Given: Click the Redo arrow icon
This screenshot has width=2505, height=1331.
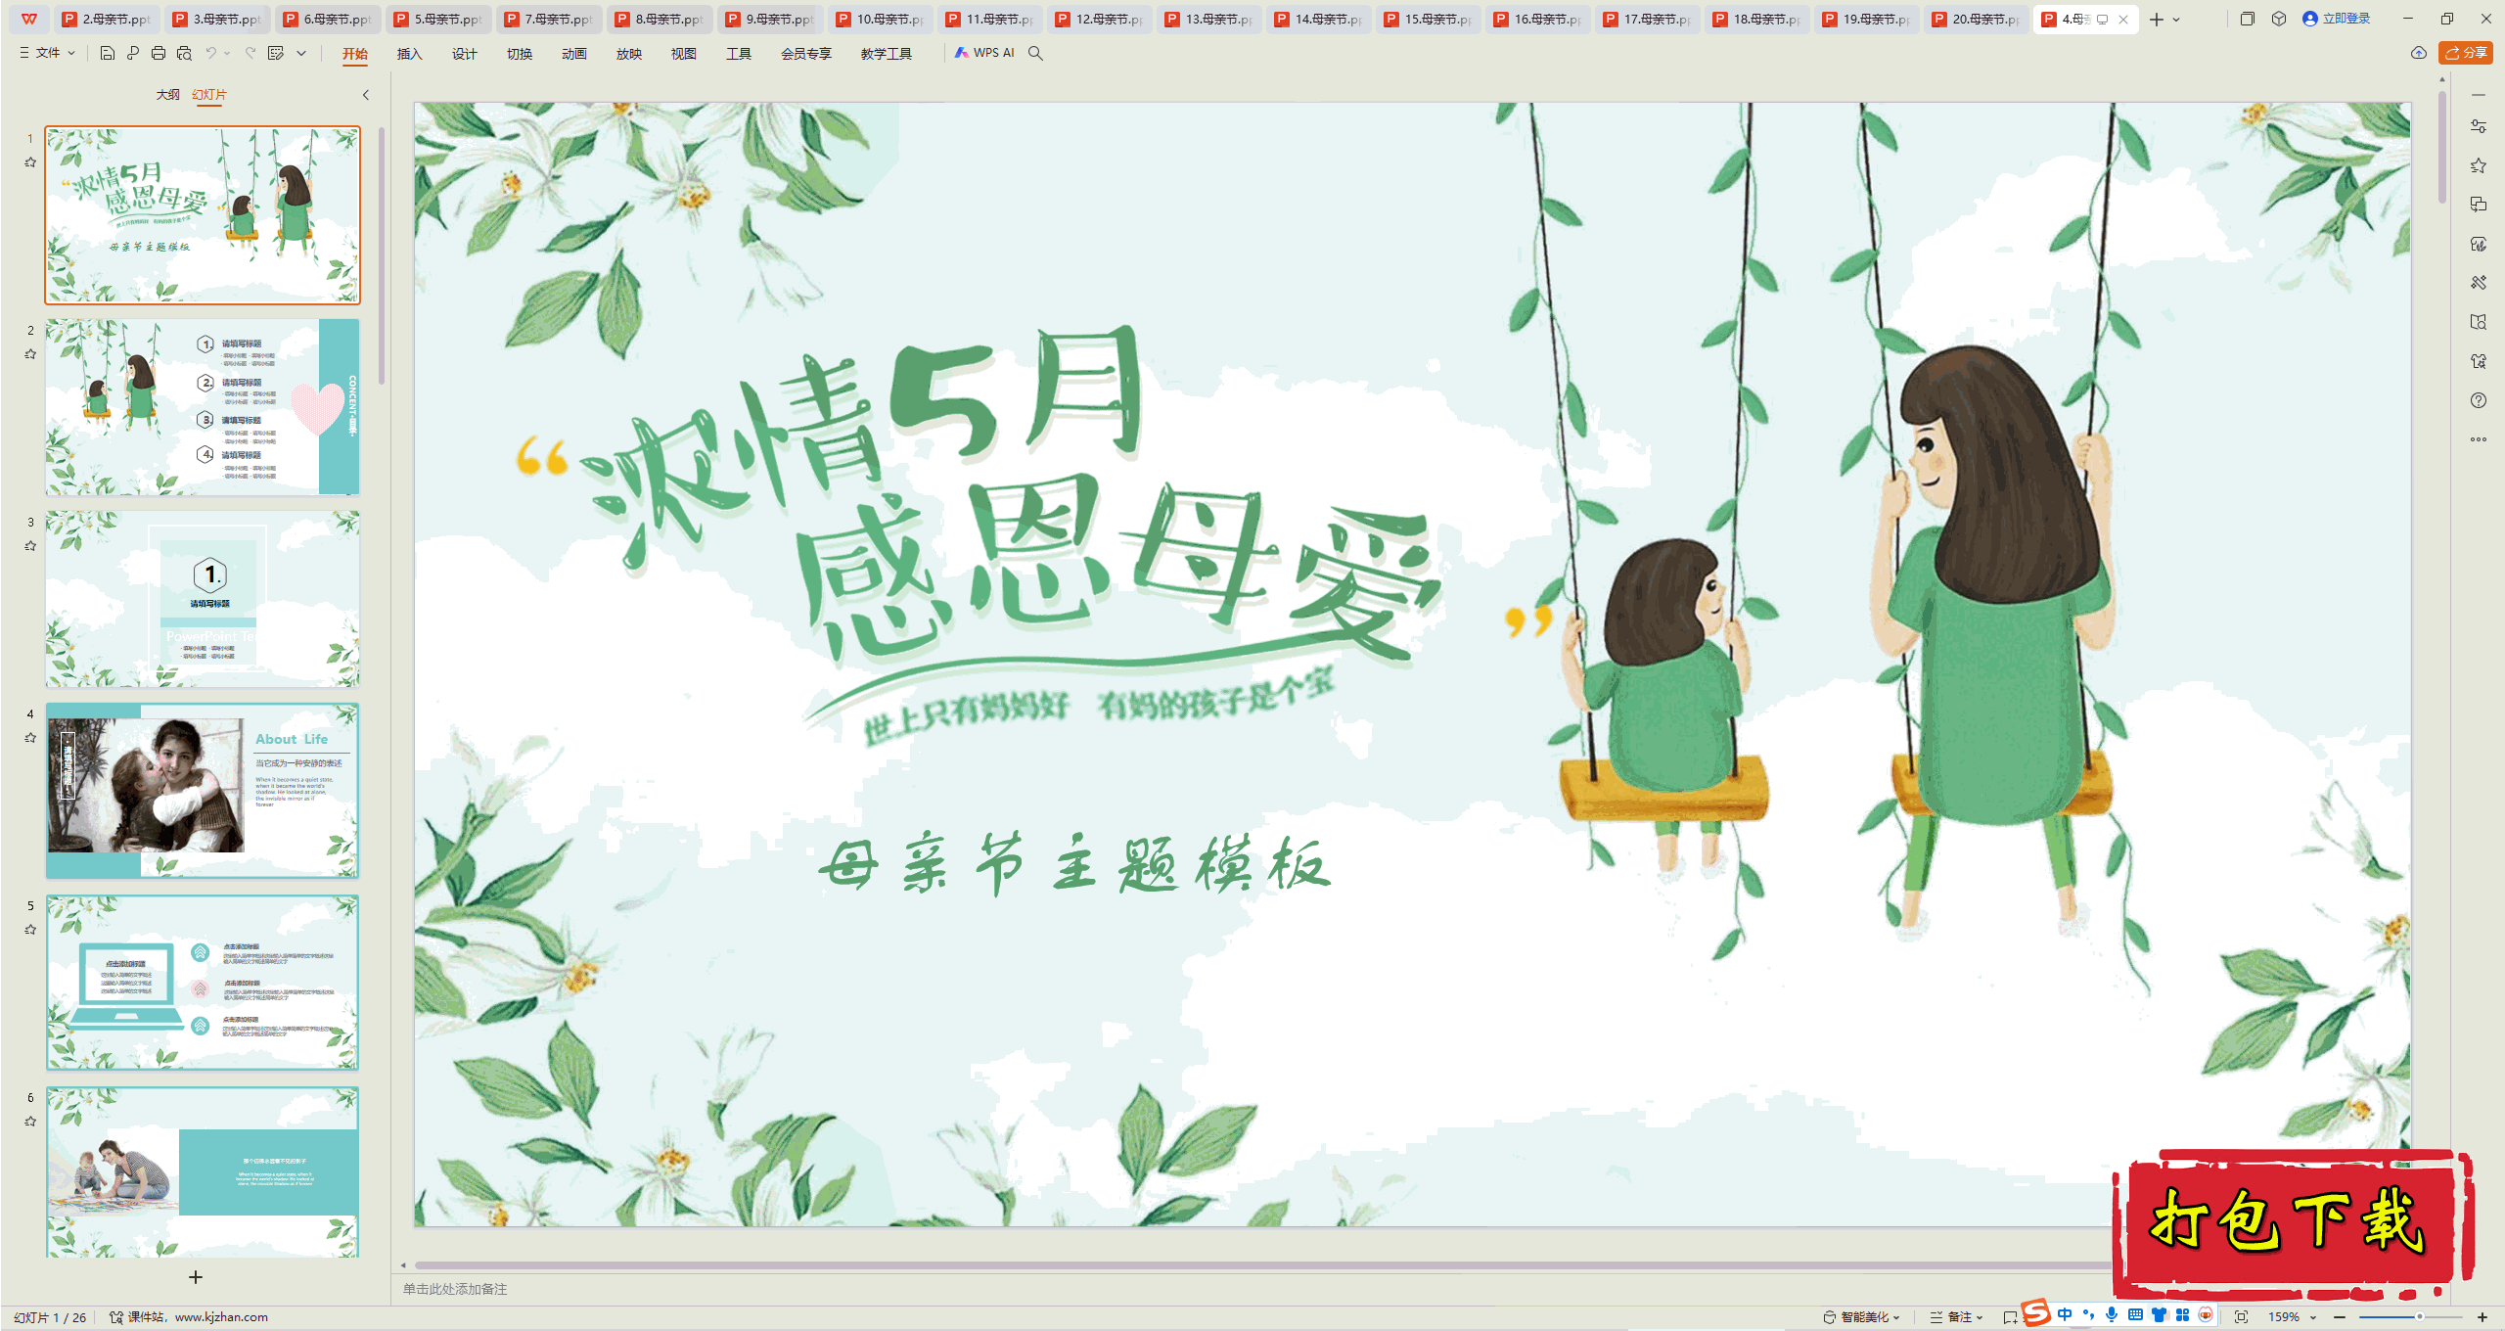Looking at the screenshot, I should 250,53.
